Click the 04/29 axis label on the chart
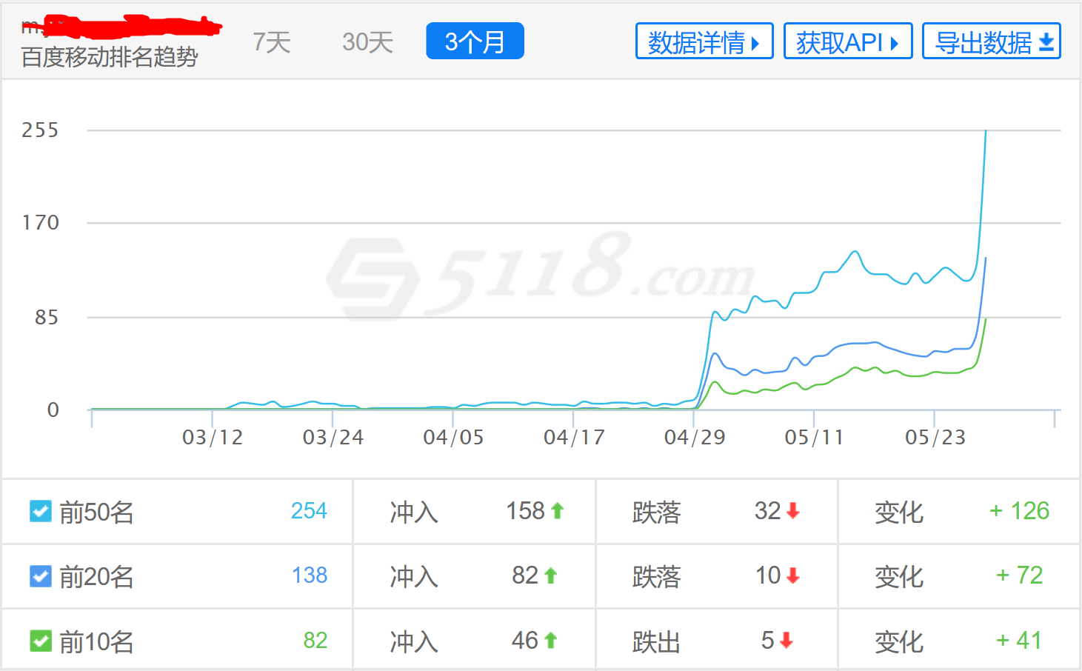 (694, 437)
